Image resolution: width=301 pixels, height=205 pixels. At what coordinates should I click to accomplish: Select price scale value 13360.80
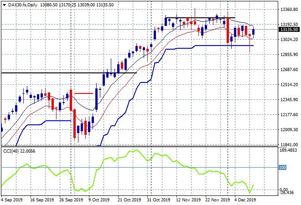(289, 10)
